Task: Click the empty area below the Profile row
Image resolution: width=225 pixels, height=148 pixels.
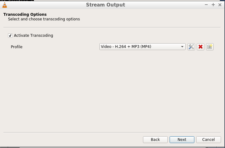Action: (112, 90)
